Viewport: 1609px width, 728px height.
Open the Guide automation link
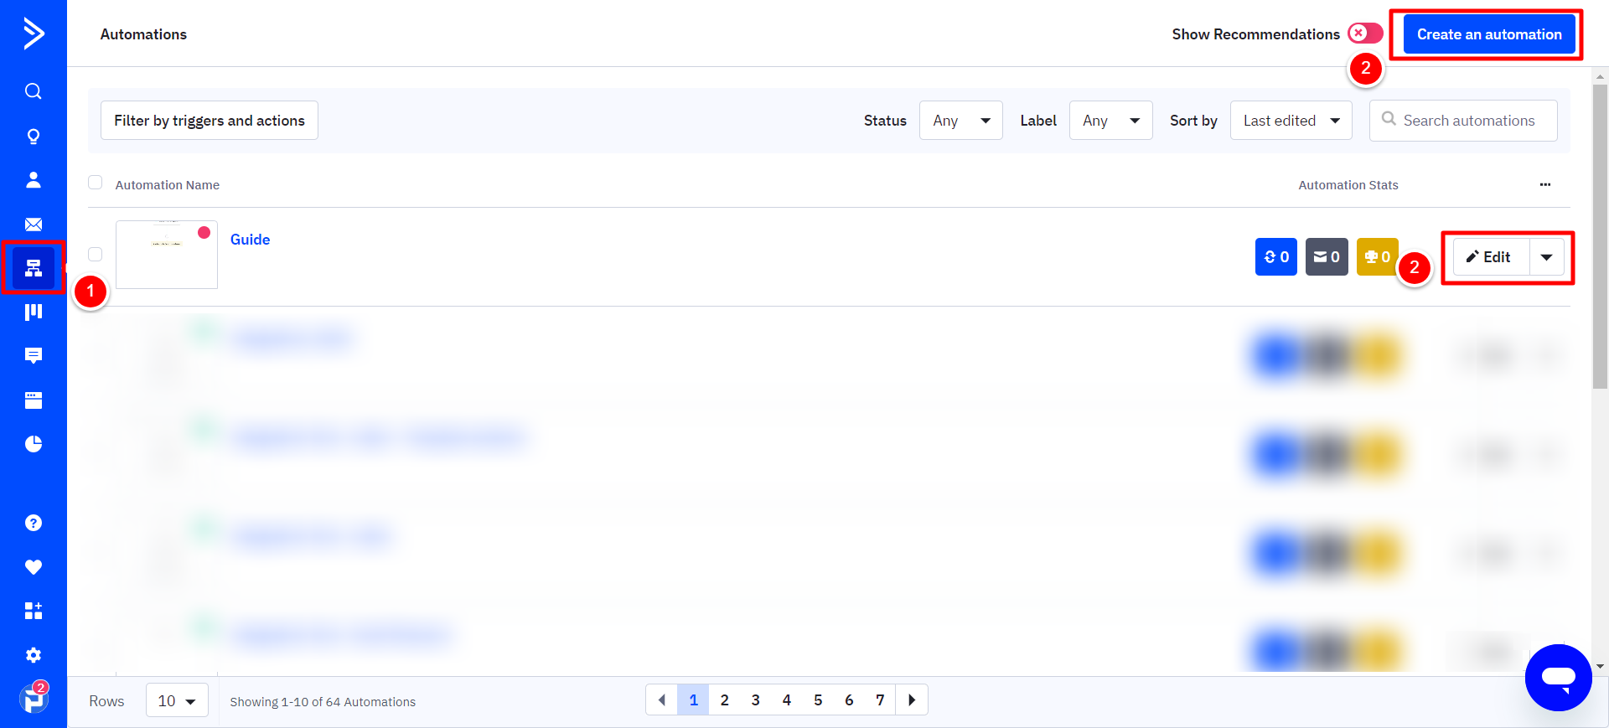250,240
